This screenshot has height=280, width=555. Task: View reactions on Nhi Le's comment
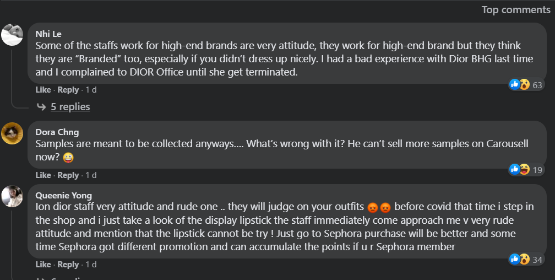click(526, 85)
